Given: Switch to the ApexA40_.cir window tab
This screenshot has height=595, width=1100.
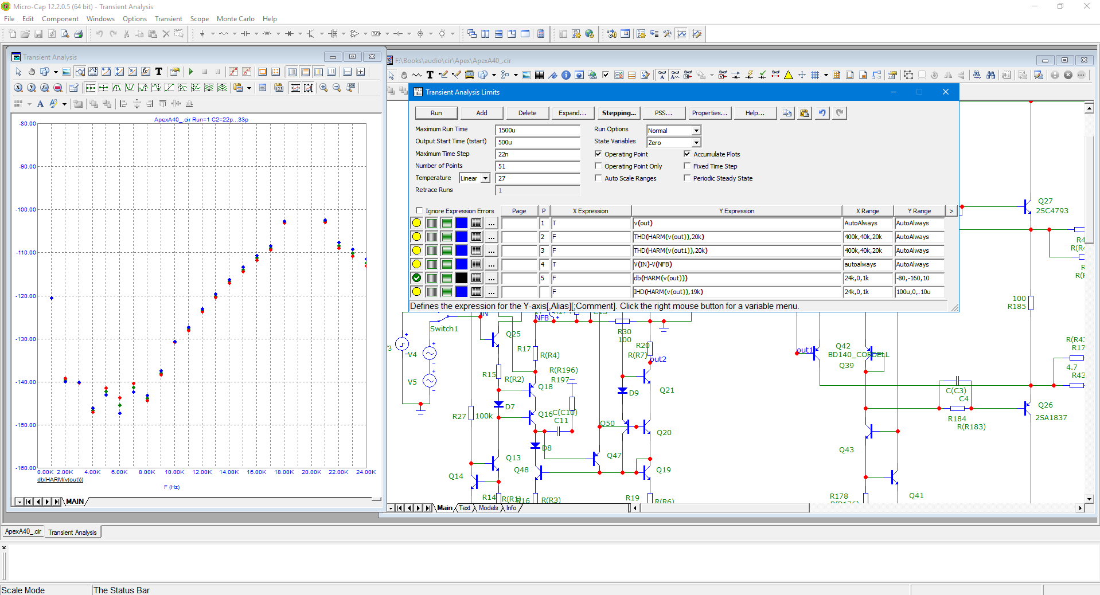Looking at the screenshot, I should pyautogui.click(x=23, y=532).
